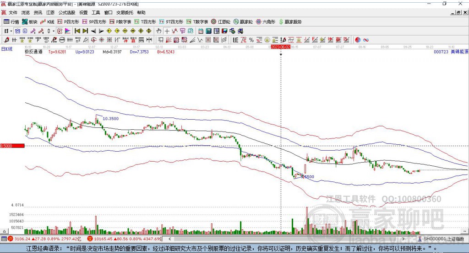Toggle the crosshair cursor tool

[x=167, y=31]
